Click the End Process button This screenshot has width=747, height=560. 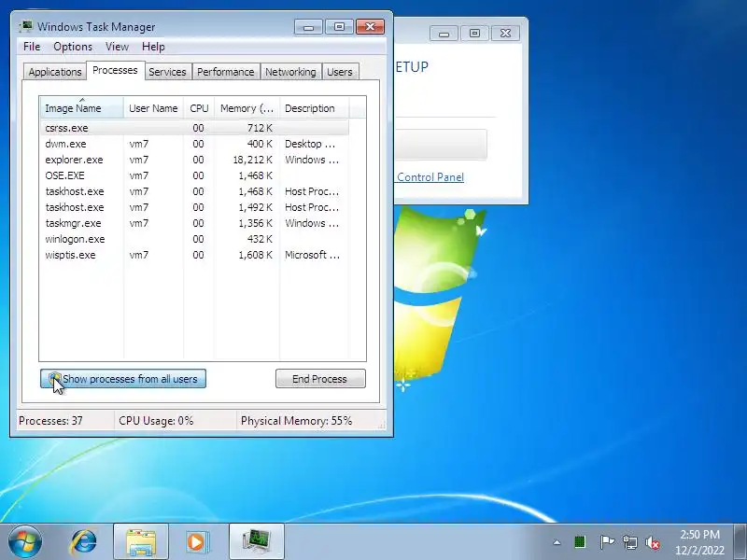click(320, 379)
